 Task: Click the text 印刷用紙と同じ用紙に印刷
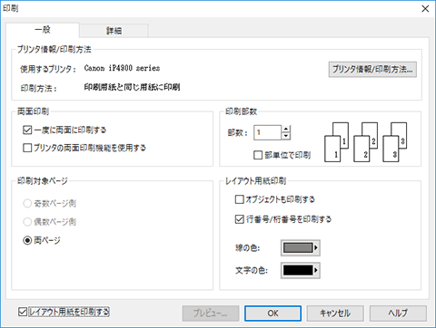pos(132,87)
